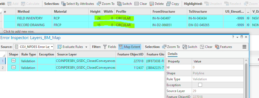The image size is (259, 98).
Task: Click the Shape value Polyline in Details
Action: (217, 73)
